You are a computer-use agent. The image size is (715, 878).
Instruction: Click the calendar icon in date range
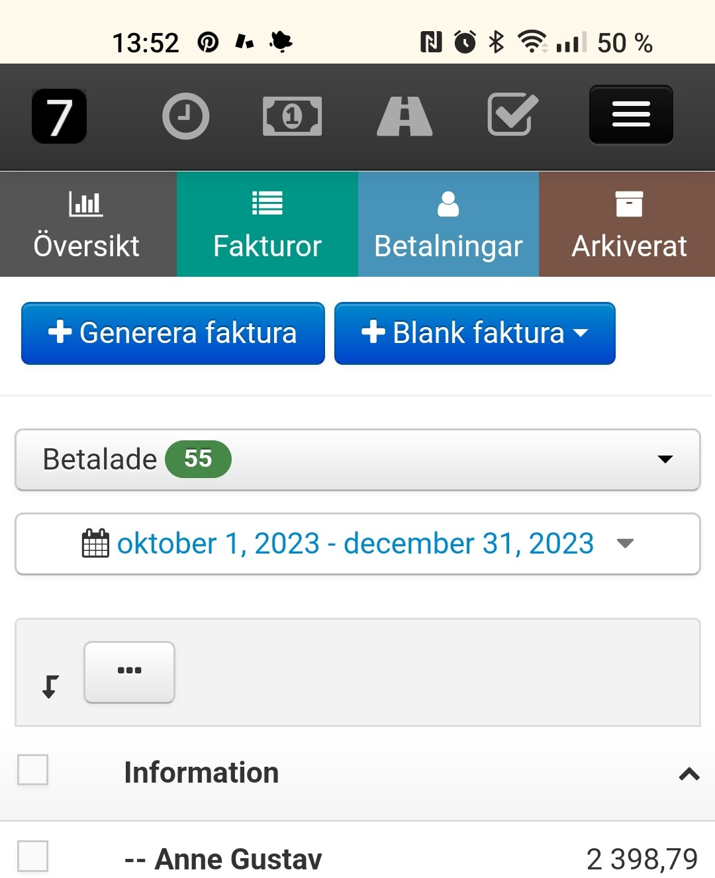click(x=95, y=544)
